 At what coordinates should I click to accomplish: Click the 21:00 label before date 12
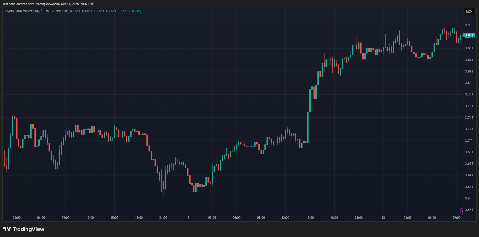163,218
